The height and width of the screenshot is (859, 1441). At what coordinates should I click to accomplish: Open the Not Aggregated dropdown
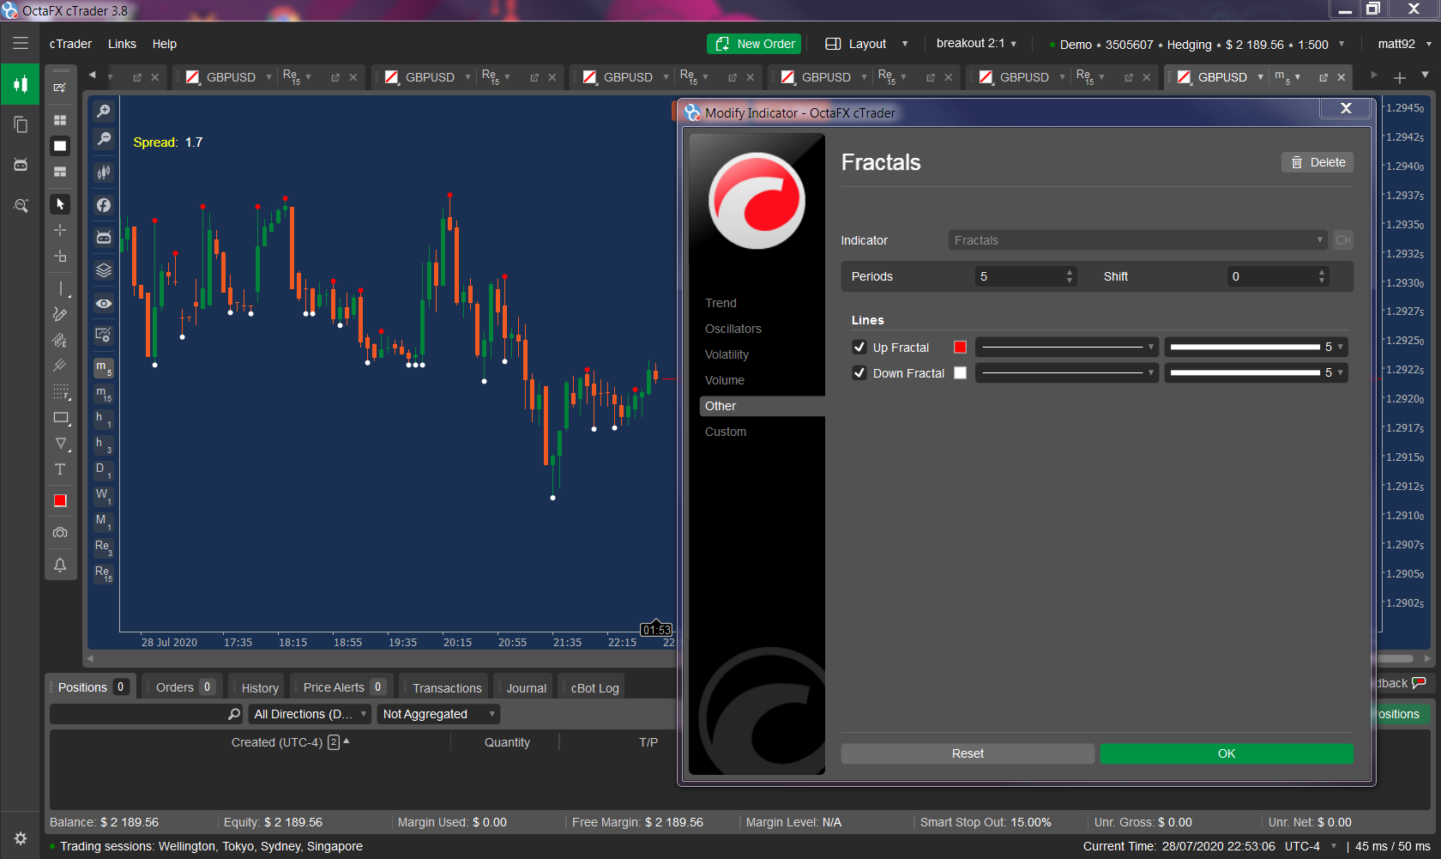click(438, 714)
